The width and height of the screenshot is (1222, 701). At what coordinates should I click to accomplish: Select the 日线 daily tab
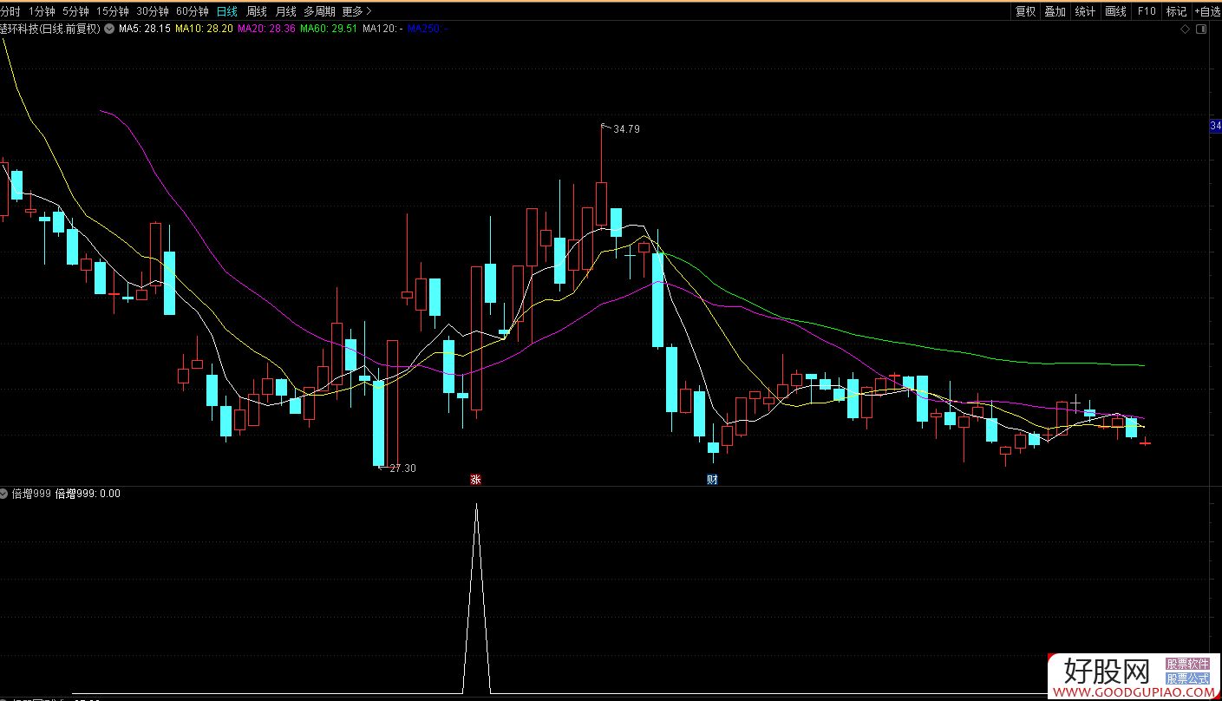click(227, 11)
